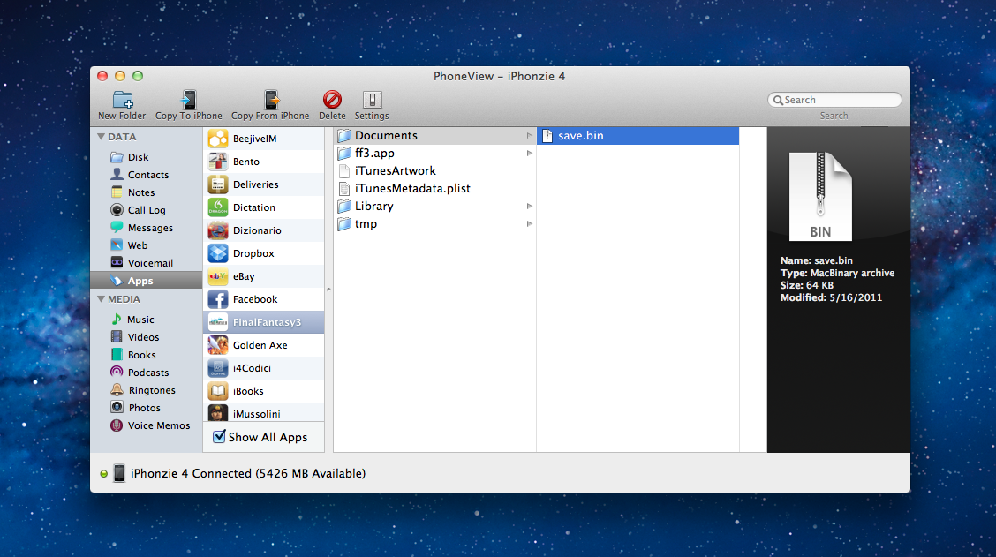Click the Copy From iPhone icon
The height and width of the screenshot is (557, 996).
click(x=271, y=100)
